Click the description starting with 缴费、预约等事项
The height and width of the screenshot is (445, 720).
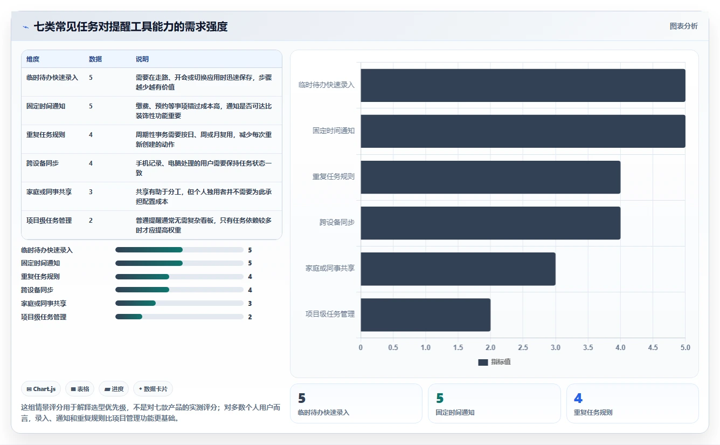click(x=204, y=111)
